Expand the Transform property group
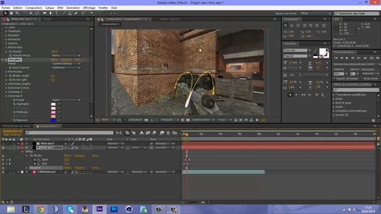This screenshot has width=381, height=214. coord(7,31)
